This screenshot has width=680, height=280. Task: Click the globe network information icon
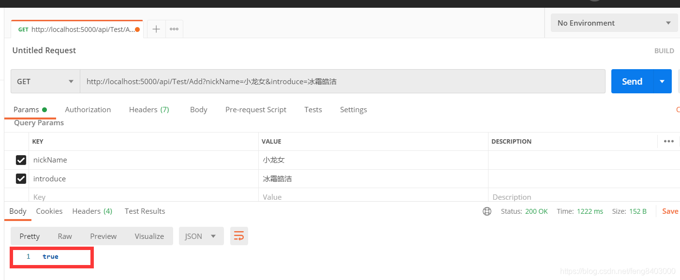pyautogui.click(x=487, y=211)
